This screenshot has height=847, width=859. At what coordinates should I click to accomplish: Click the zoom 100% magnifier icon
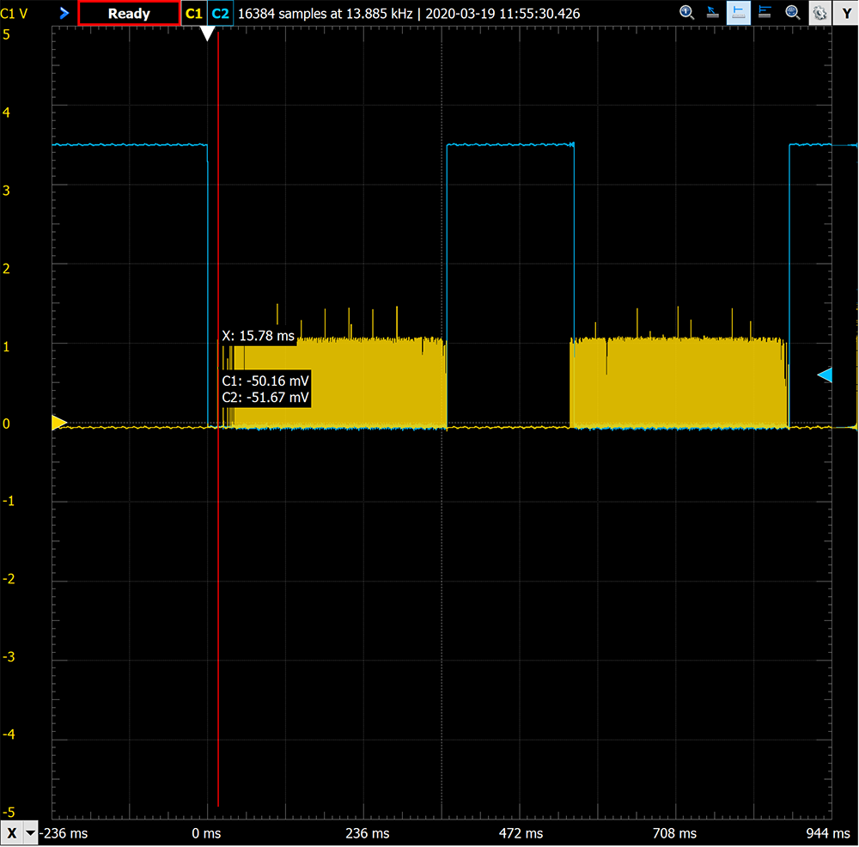coord(686,13)
